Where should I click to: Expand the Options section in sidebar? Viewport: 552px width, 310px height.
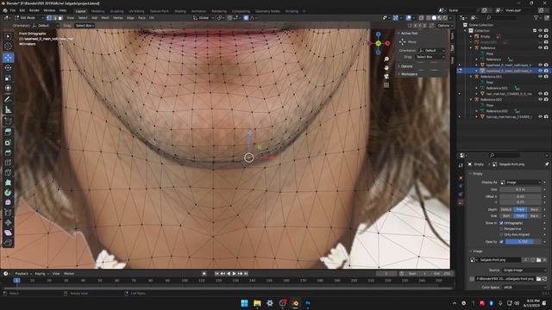click(x=405, y=66)
